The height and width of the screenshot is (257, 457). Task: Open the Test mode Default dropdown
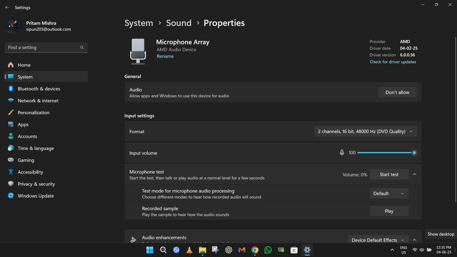(389, 194)
